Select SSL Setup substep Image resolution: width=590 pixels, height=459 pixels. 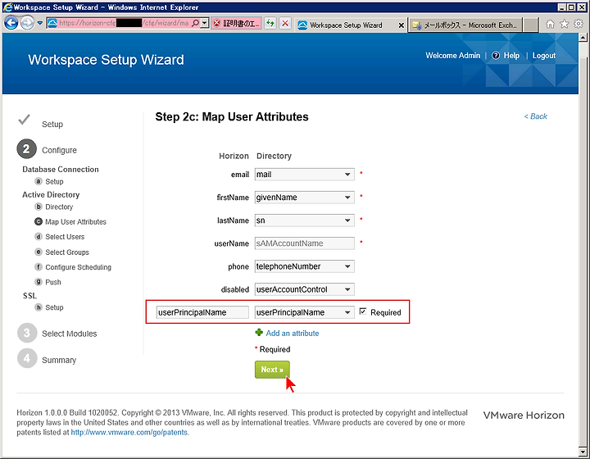[54, 307]
